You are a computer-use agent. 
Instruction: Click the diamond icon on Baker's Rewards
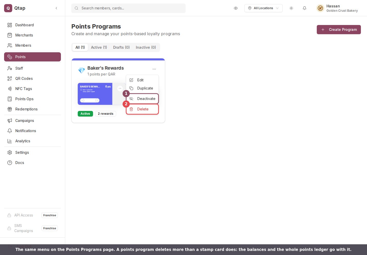82,71
